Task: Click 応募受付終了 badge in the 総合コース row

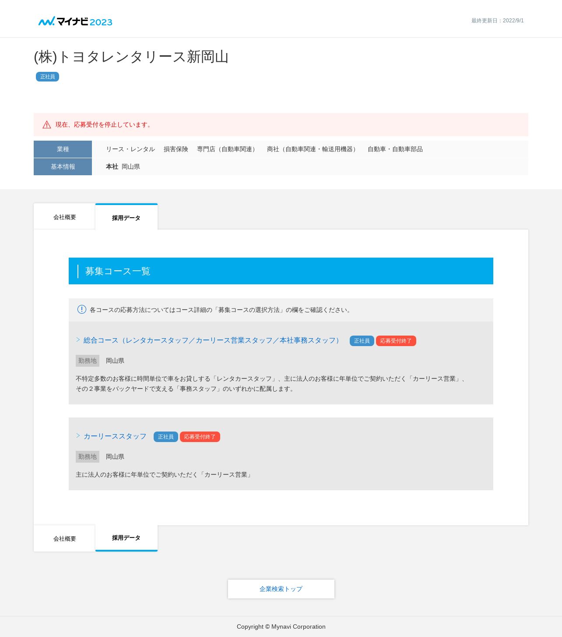Action: coord(396,341)
